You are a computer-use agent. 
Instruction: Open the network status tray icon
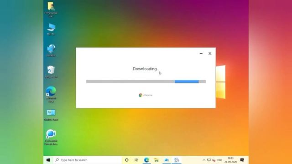pyautogui.click(x=209, y=160)
